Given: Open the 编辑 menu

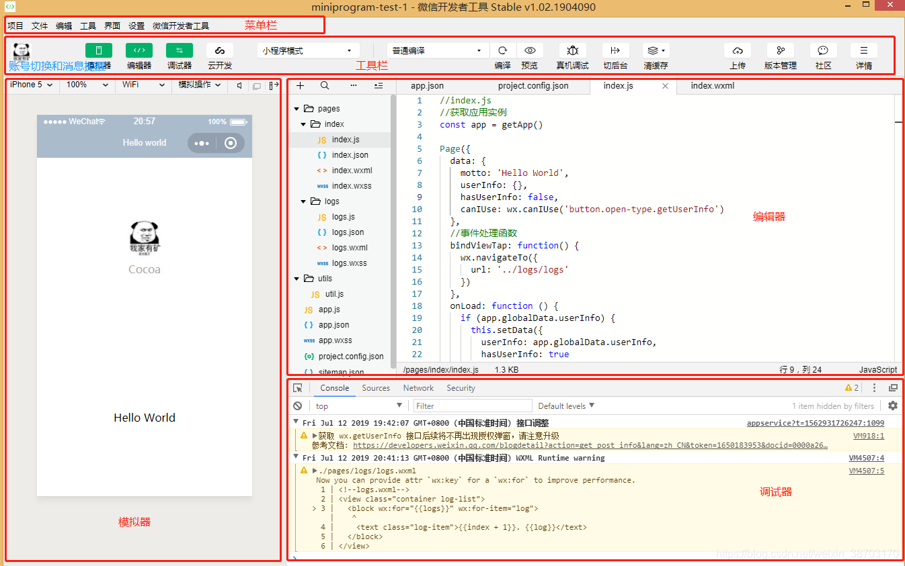Looking at the screenshot, I should [64, 26].
